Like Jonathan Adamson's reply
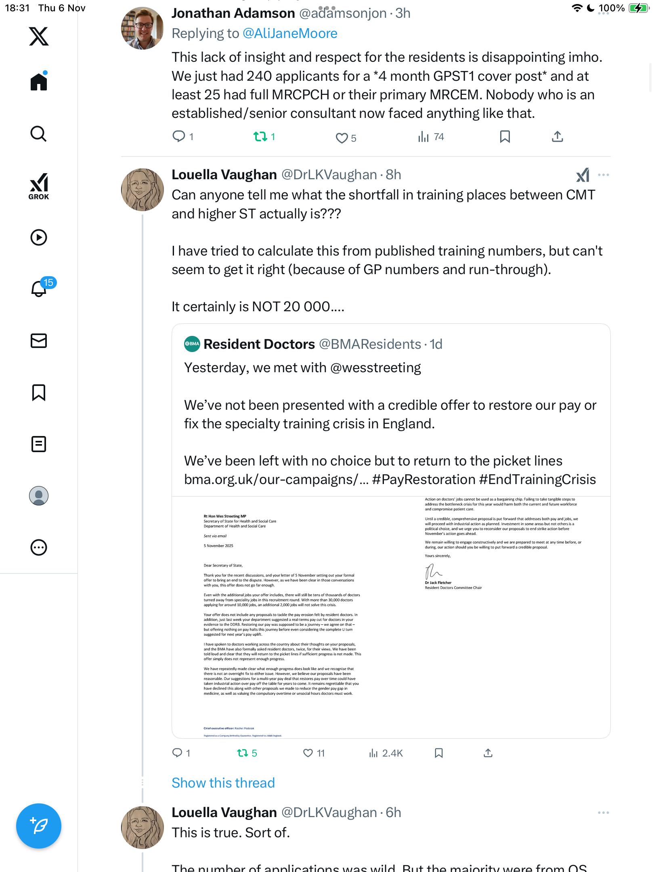 342,138
